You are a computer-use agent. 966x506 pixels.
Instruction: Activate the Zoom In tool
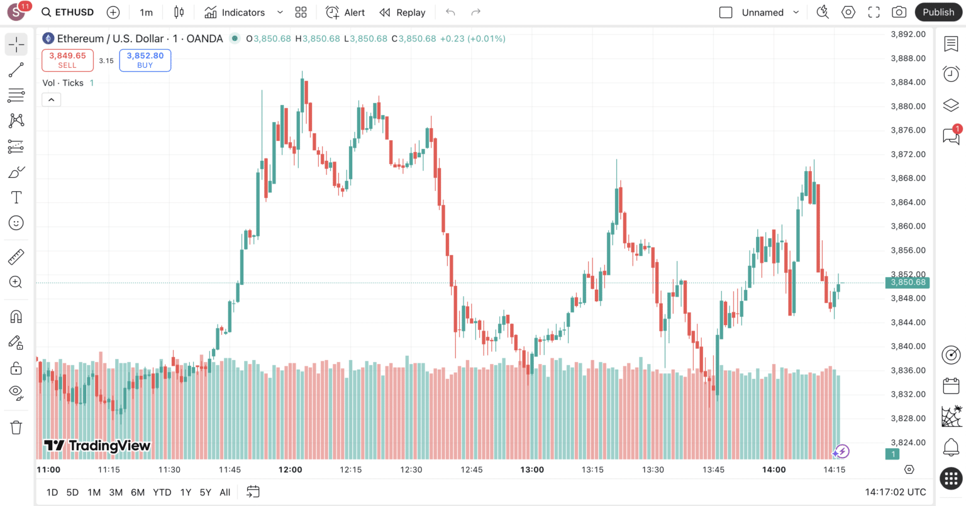(x=15, y=282)
